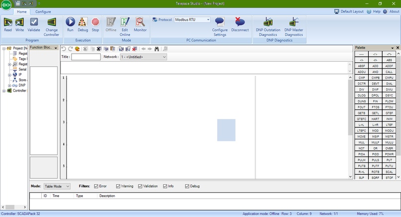Expand the DNP tree node
The image size is (401, 217).
click(x=9, y=86)
